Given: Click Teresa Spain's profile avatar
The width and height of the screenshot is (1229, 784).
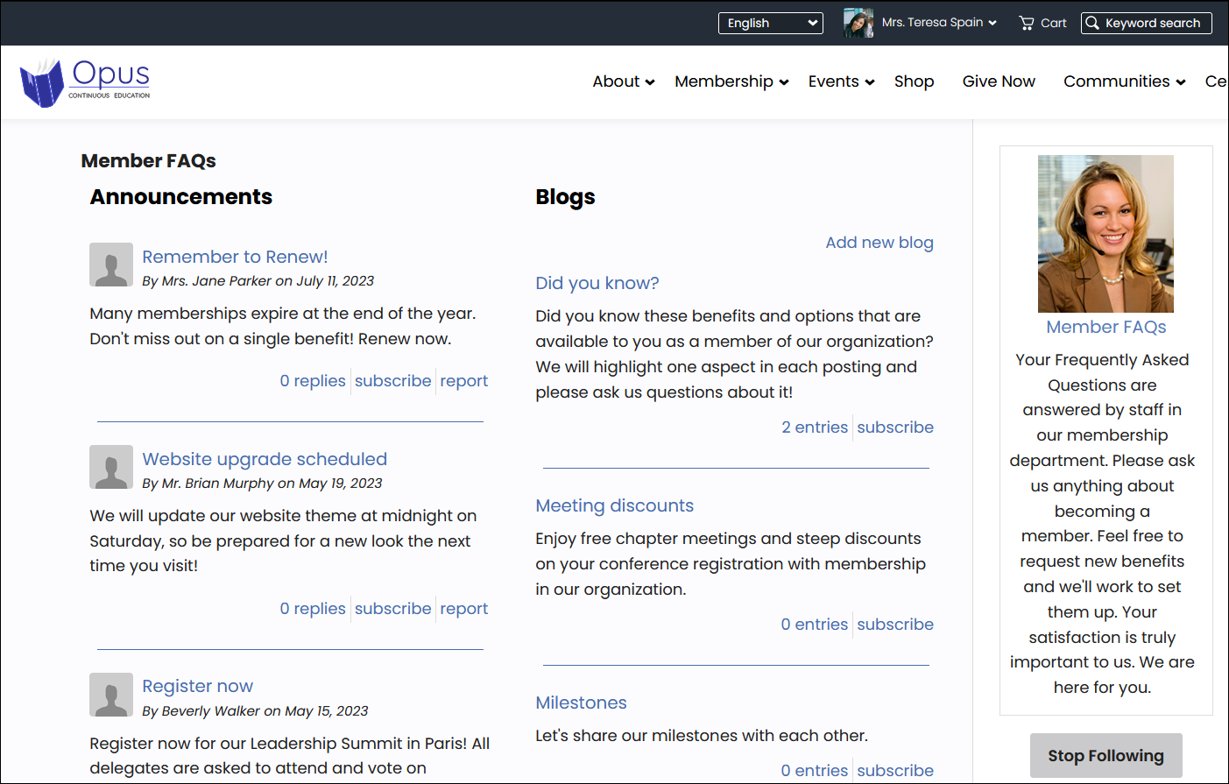Looking at the screenshot, I should pos(858,23).
